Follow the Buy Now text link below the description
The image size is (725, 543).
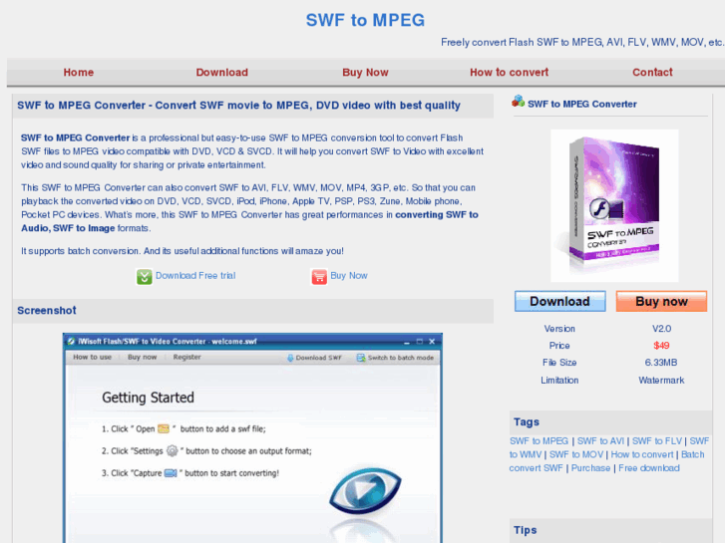click(349, 275)
